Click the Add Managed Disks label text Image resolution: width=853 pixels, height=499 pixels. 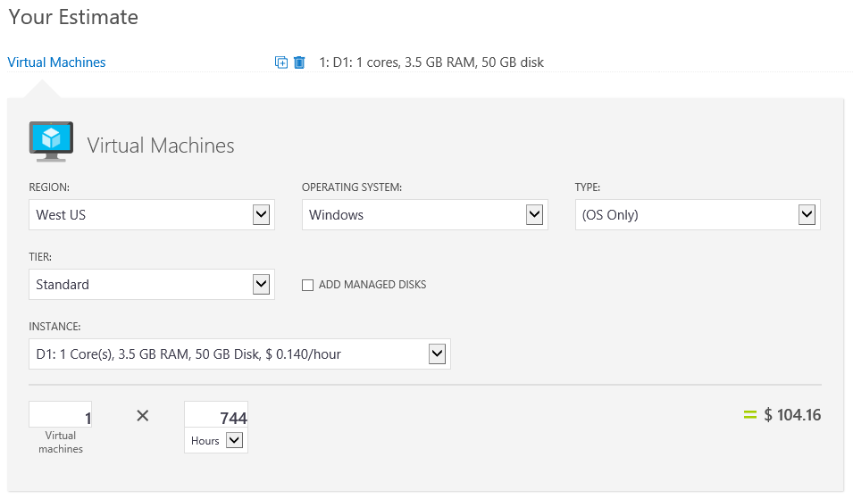372,285
